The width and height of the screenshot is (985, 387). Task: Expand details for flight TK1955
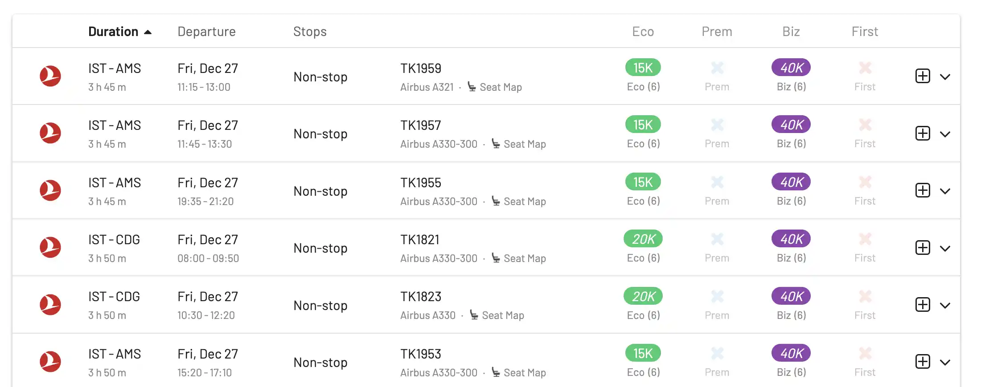coord(945,191)
